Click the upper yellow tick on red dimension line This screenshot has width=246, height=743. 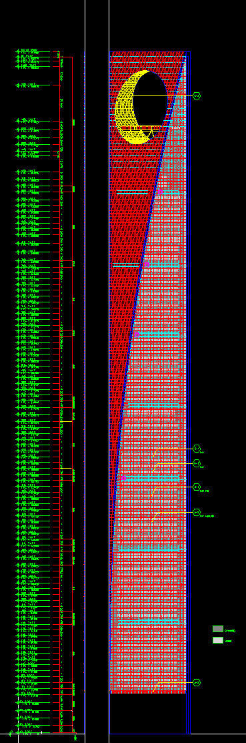coord(66,421)
